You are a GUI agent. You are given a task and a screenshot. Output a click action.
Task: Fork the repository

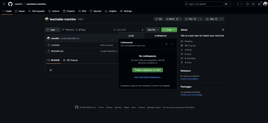[x=191, y=19]
